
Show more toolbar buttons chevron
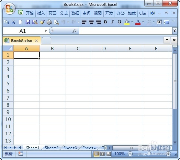pyautogui.click(x=174, y=21)
